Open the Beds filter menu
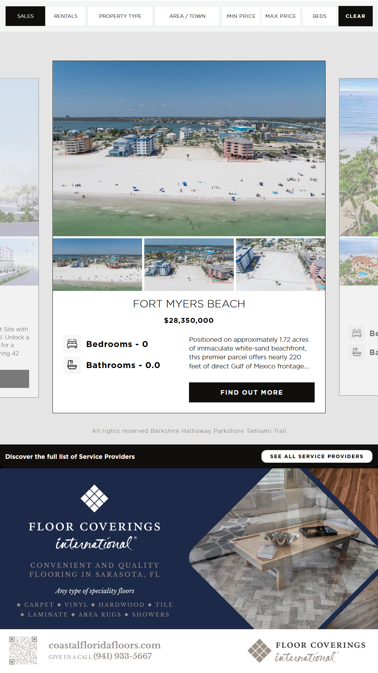The width and height of the screenshot is (378, 673). [x=320, y=16]
